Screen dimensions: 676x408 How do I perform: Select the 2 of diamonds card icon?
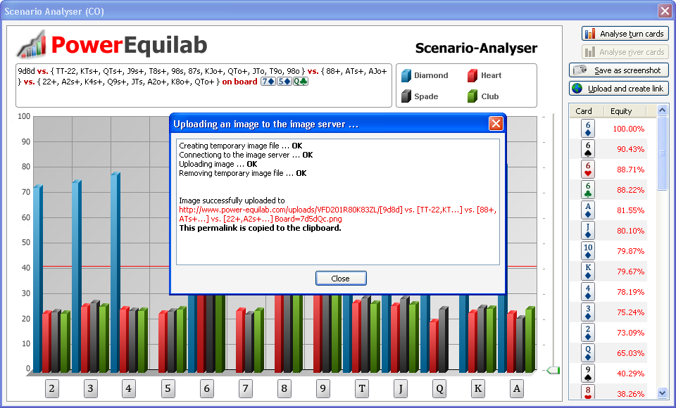[x=588, y=332]
